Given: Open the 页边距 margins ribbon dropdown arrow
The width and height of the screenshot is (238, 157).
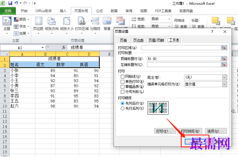Looking at the screenshot, I should tap(38, 33).
